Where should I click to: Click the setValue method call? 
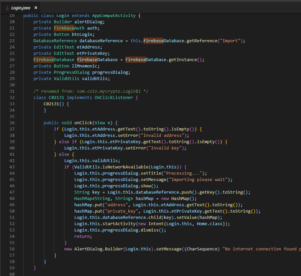[x=187, y=218]
